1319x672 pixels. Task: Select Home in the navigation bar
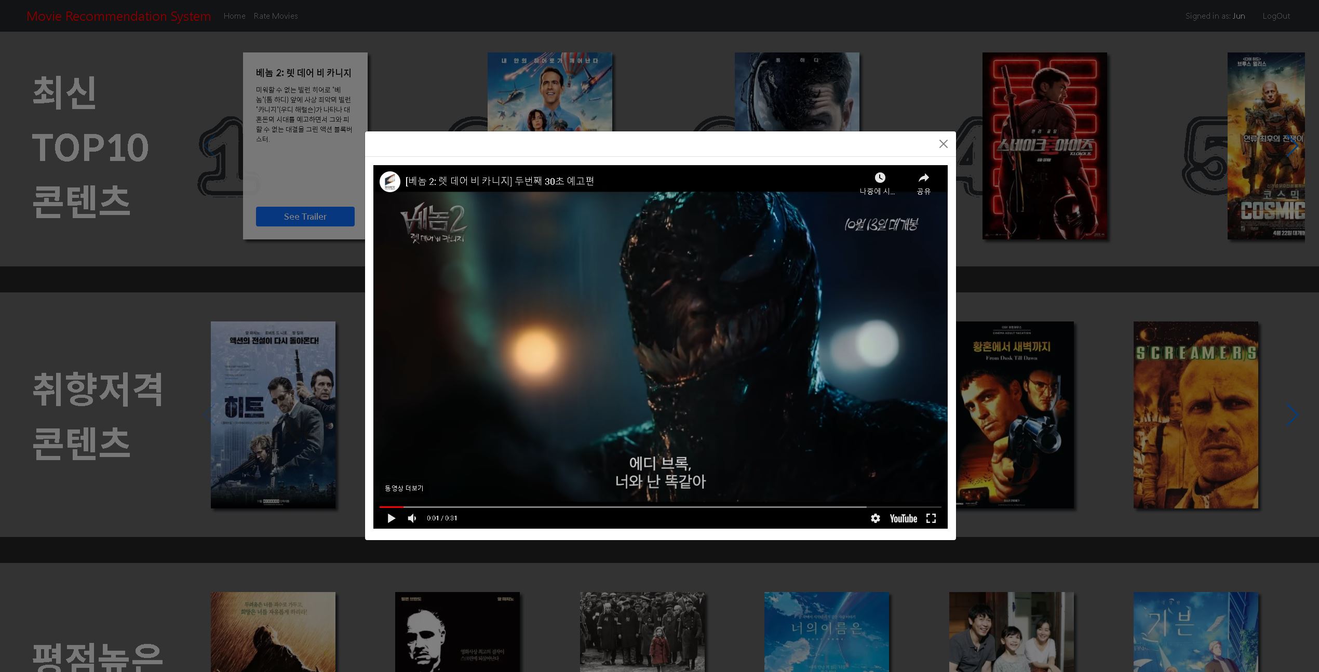[235, 16]
